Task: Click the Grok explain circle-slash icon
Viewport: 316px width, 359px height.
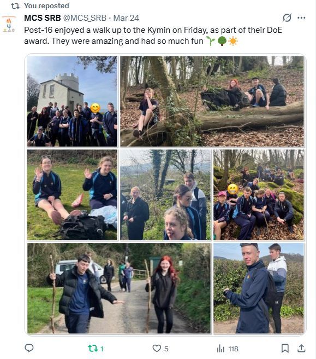Action: (287, 18)
